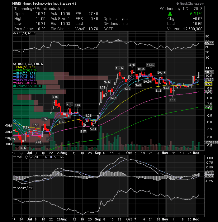Click the MACD 0.007 axis value tag
Screen dimensions: 218x222
coord(209,176)
